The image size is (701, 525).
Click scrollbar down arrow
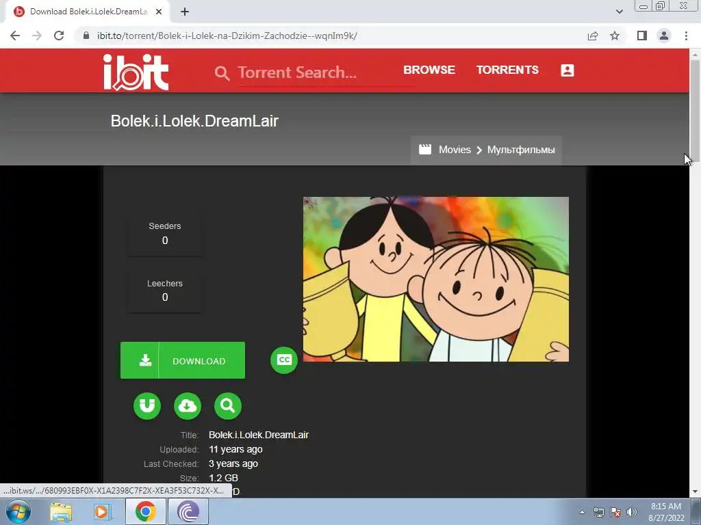[695, 492]
